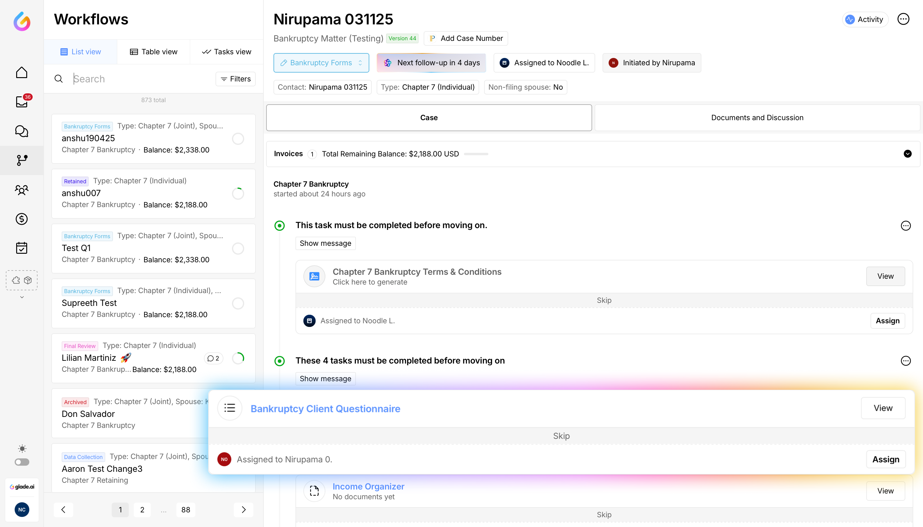923x527 pixels.
Task: Expand sidebar chevron below integrations box
Action: [x=22, y=297]
